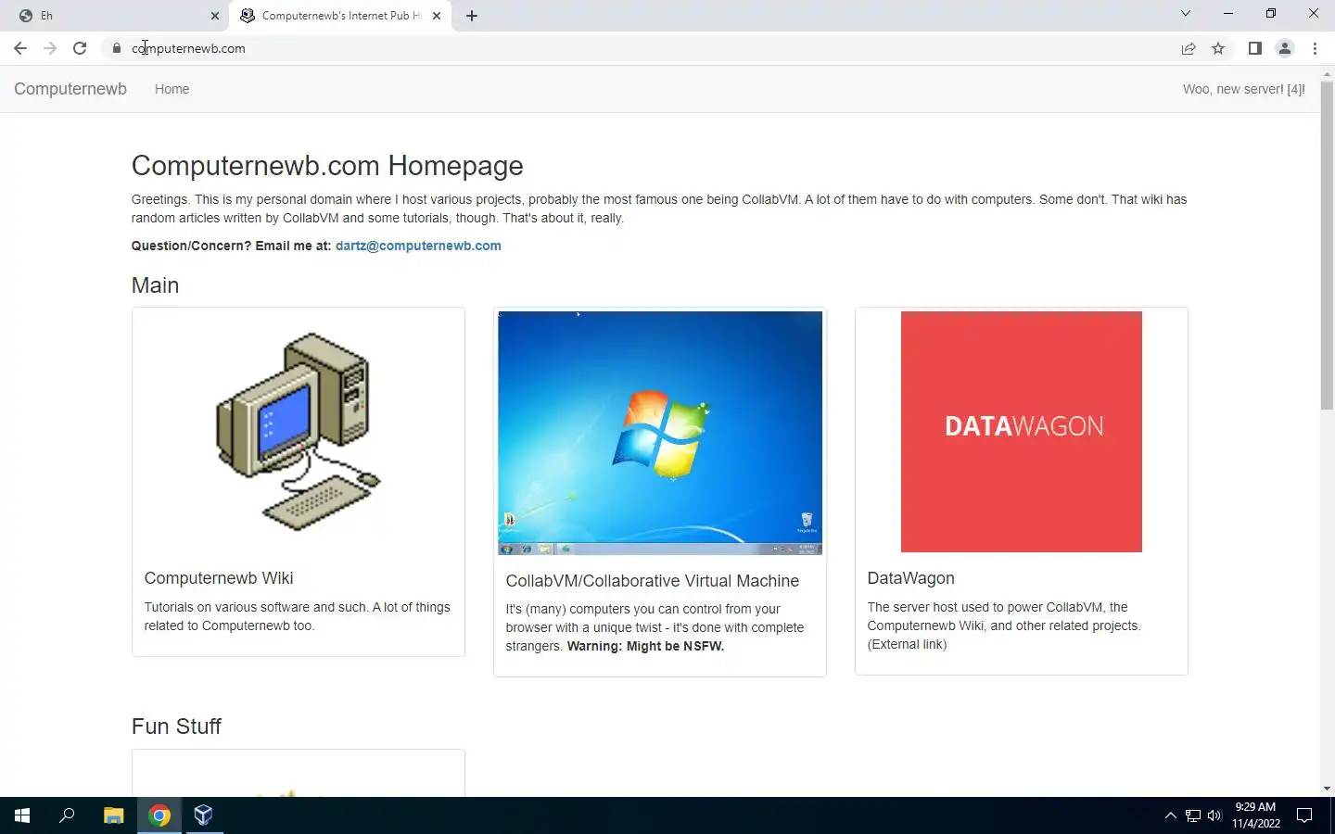Open the network status tray icon
Viewport: 1335px width, 834px height.
tap(1193, 815)
